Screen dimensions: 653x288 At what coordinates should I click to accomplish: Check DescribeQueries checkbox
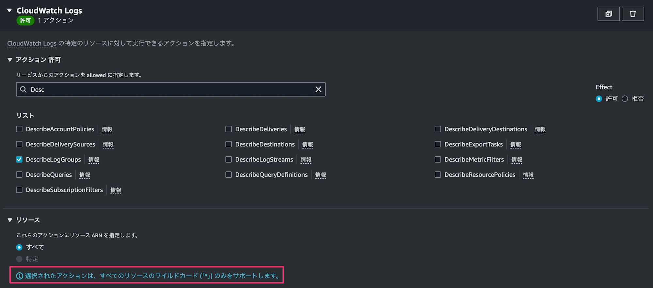coord(19,175)
